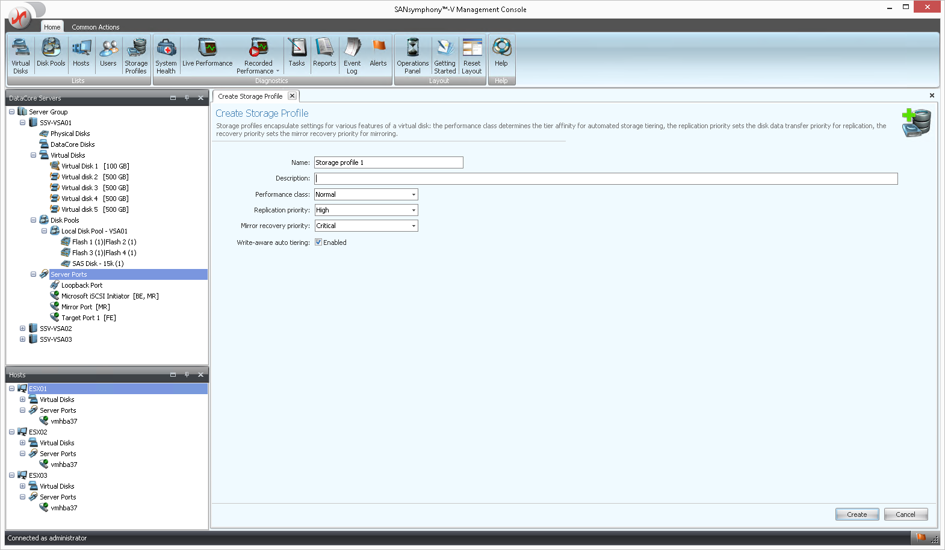Click into the Description input field

606,179
